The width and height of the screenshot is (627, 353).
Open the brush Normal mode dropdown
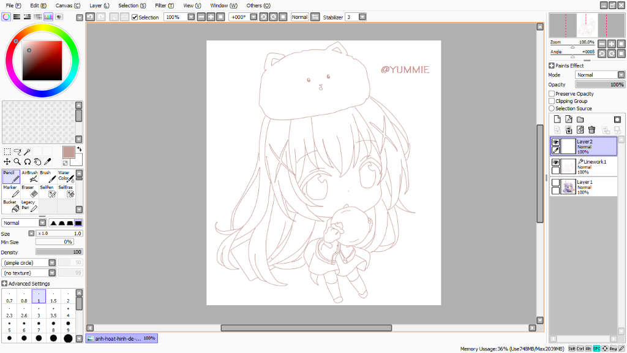coord(42,223)
